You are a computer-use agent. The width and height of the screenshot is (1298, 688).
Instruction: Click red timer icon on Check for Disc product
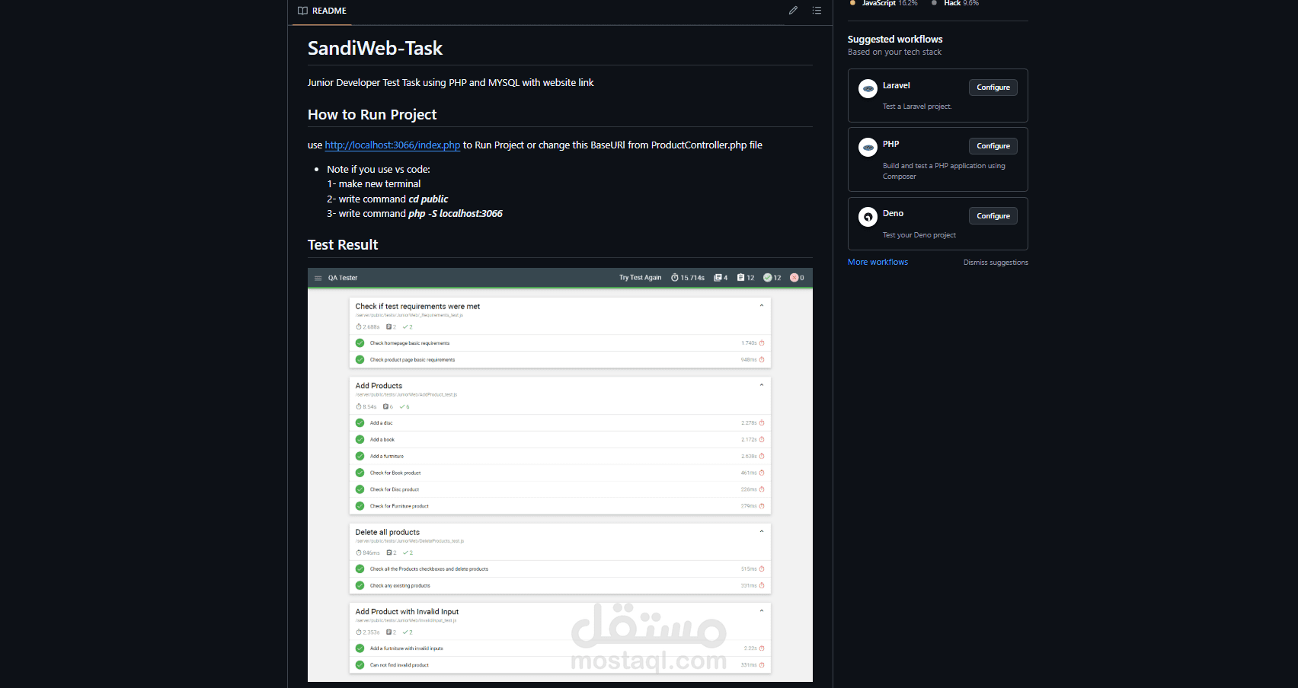(x=762, y=489)
